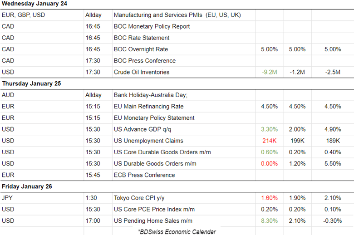Click the BOC Rate Statement row
The width and height of the screenshot is (354, 235).
[x=142, y=38]
